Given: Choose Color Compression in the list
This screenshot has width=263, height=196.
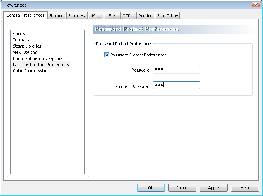Looking at the screenshot, I should (x=30, y=71).
